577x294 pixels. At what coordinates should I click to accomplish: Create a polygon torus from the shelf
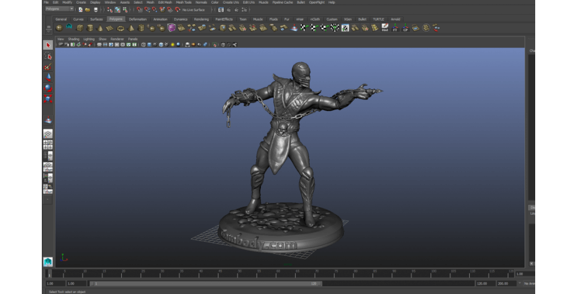(121, 28)
